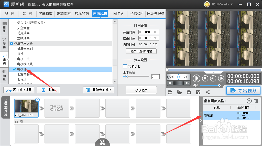Open the 卡拉OK tab

point(136,14)
